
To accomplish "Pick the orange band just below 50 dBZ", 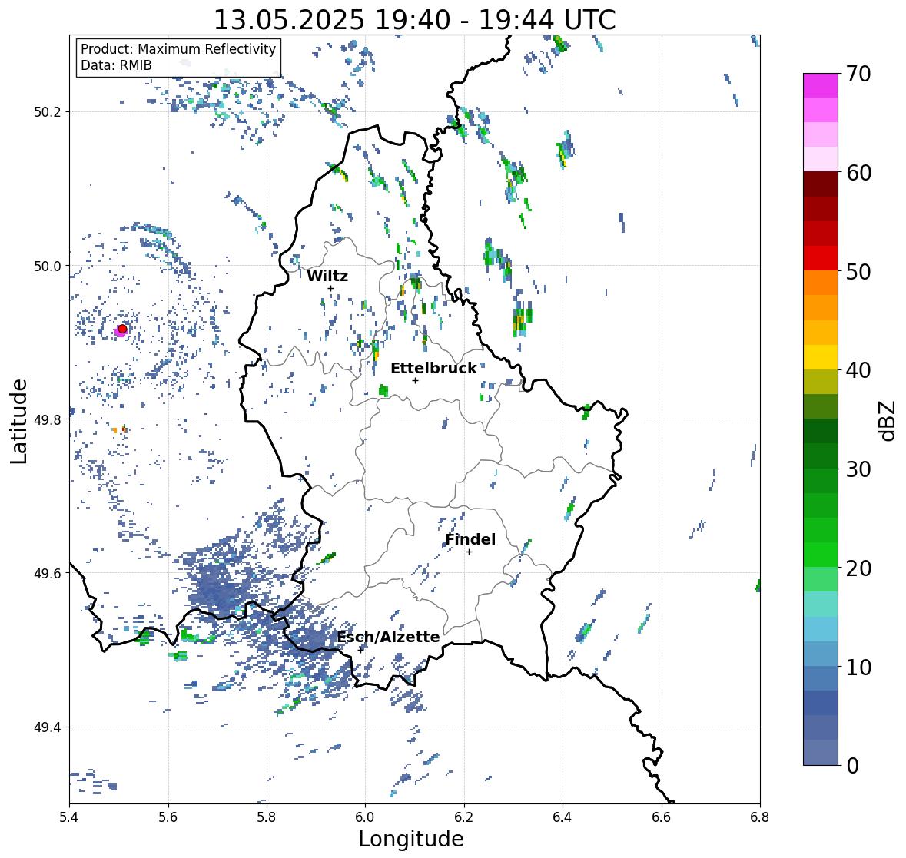I will (x=821, y=283).
